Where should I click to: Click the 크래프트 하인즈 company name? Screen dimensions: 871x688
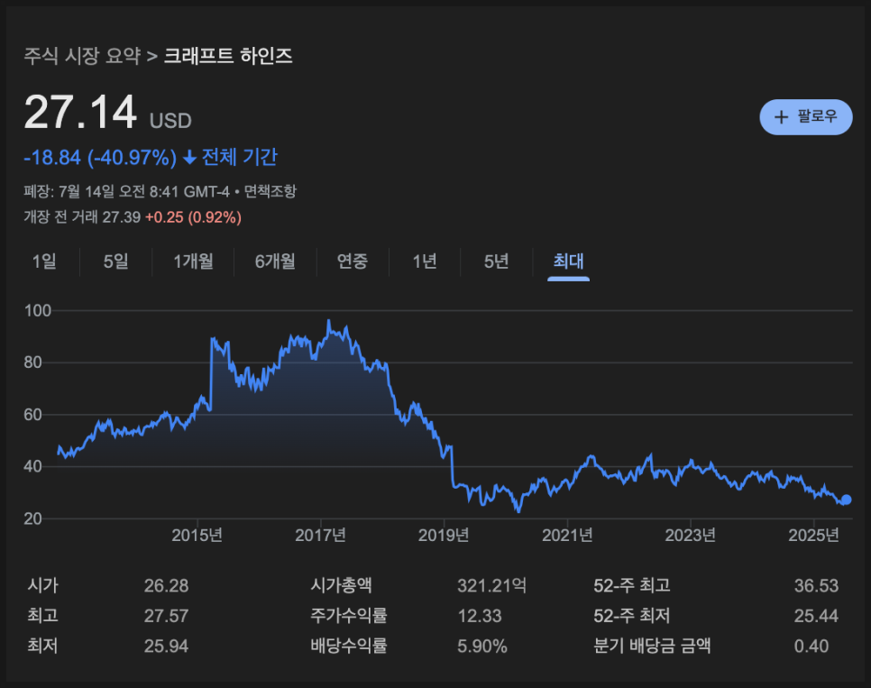pyautogui.click(x=228, y=56)
